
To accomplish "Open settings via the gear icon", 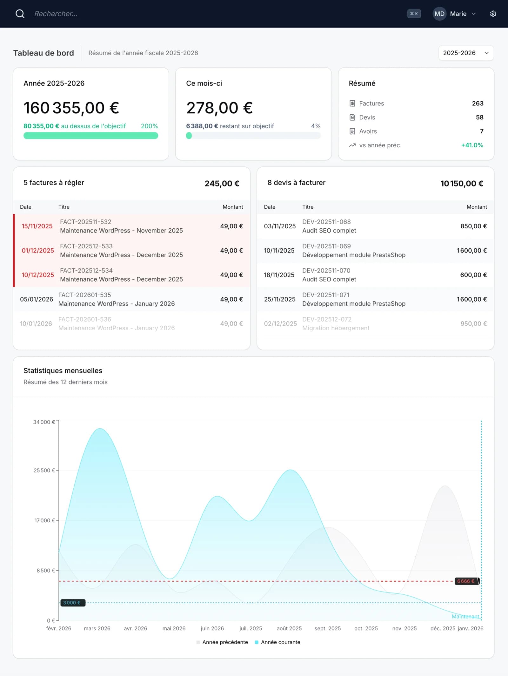I will click(x=493, y=14).
